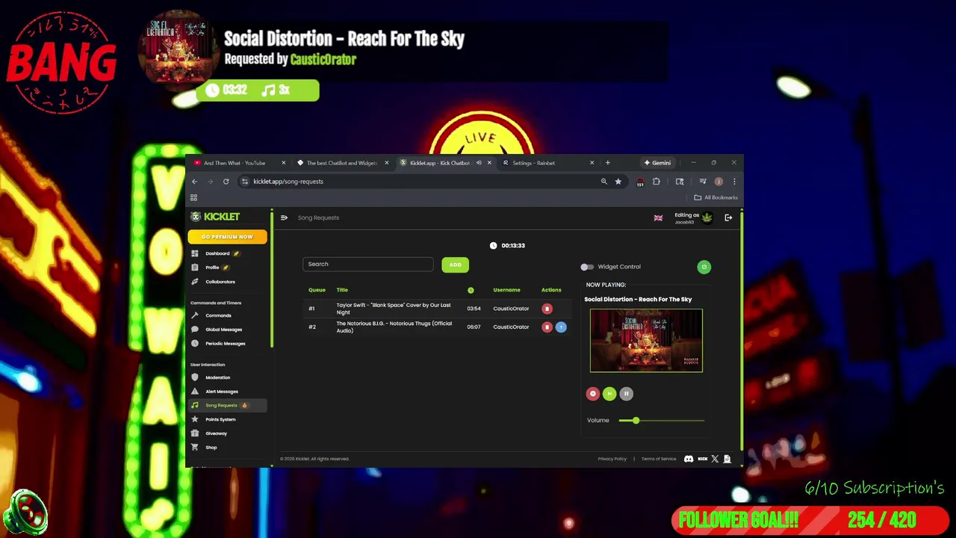This screenshot has height=538, width=956.
Task: Open Kicklet Discord link in footer
Action: tap(689, 459)
